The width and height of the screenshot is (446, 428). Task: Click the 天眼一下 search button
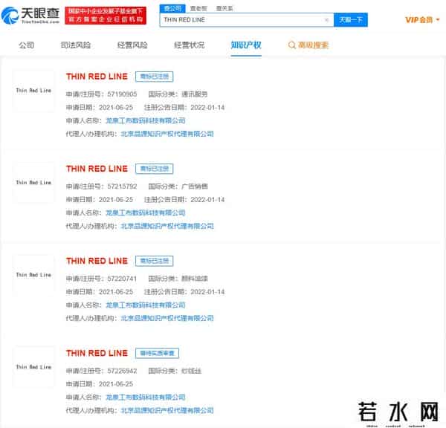point(351,20)
